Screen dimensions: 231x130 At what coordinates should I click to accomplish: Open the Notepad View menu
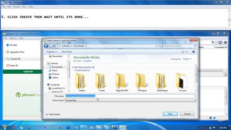point(24,7)
